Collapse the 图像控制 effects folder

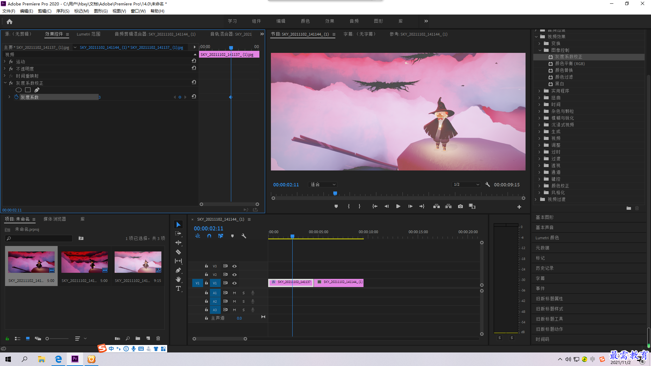[x=540, y=50]
